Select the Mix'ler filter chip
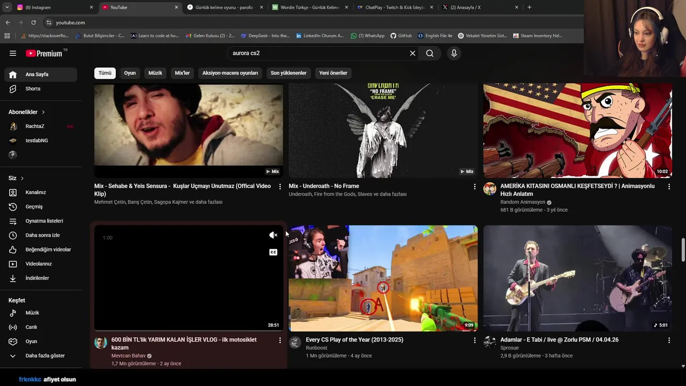686x386 pixels. click(x=182, y=73)
